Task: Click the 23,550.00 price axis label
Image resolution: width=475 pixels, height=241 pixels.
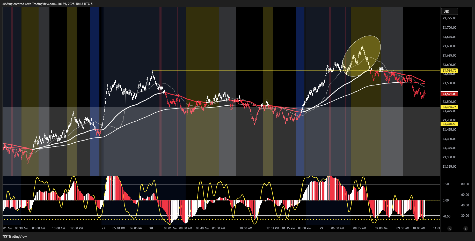Action: click(x=449, y=83)
